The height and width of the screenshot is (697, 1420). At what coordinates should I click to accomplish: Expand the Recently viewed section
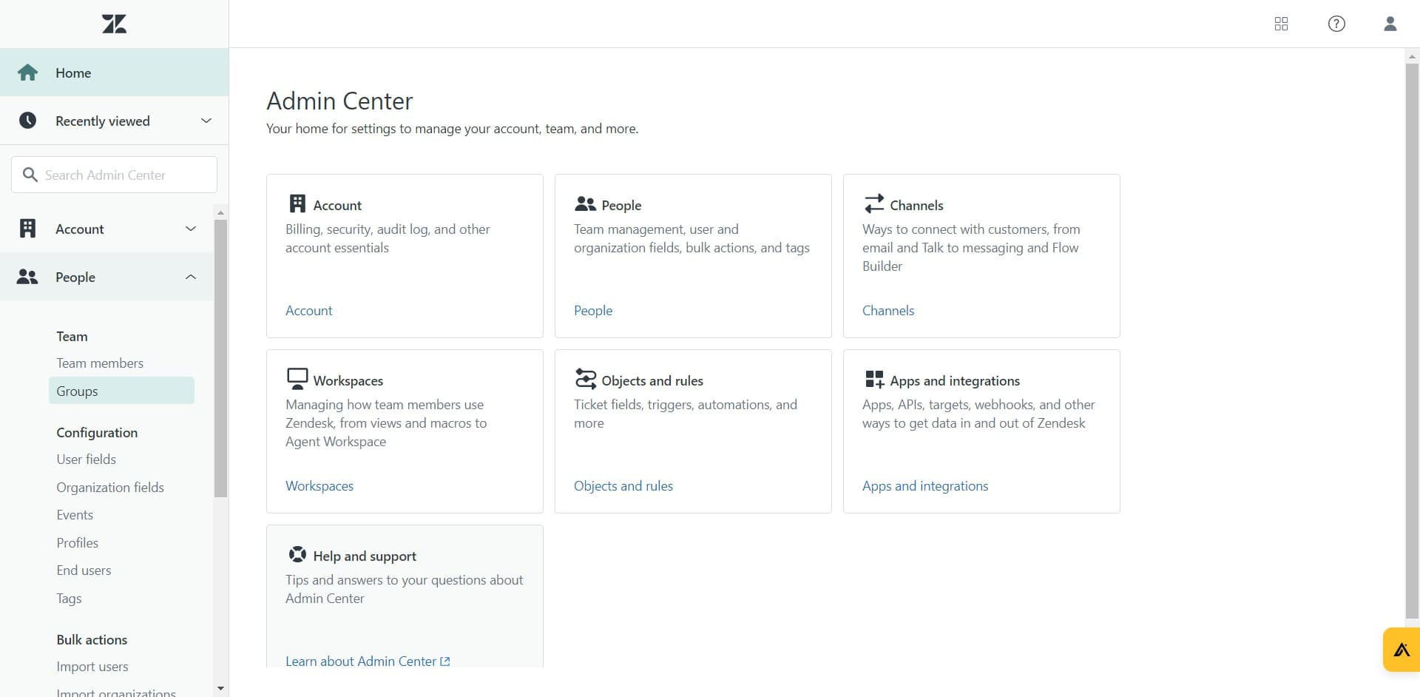[x=206, y=120]
